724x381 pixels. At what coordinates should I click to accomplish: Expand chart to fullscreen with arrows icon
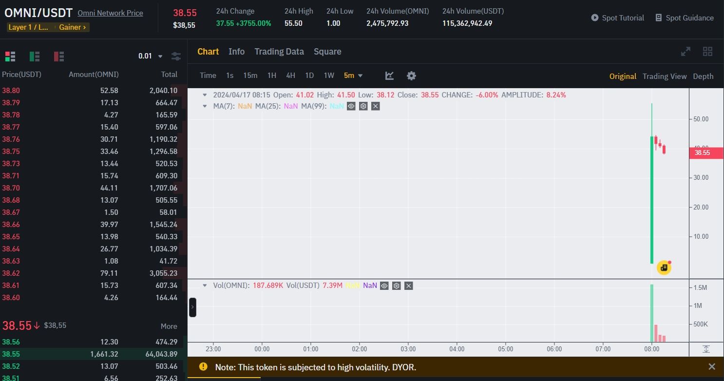[686, 52]
